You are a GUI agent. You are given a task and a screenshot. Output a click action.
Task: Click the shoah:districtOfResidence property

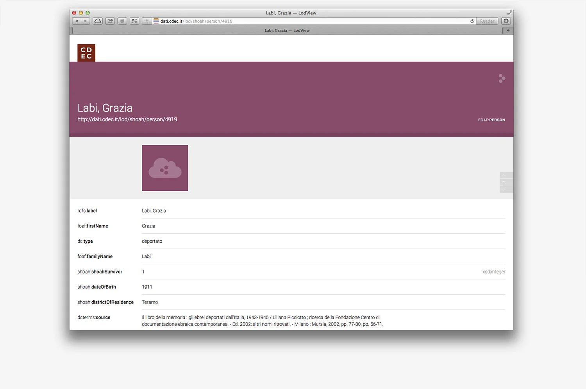[x=105, y=302]
